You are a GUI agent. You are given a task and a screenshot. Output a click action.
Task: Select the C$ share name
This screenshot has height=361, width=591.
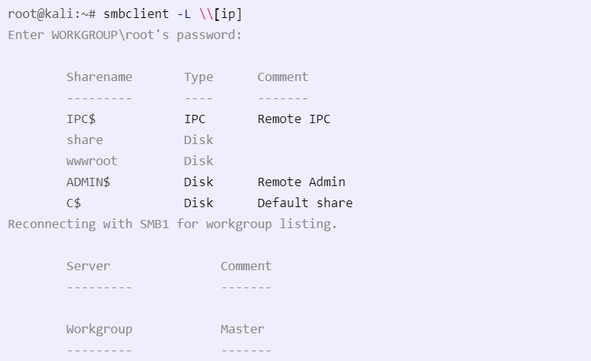(73, 203)
